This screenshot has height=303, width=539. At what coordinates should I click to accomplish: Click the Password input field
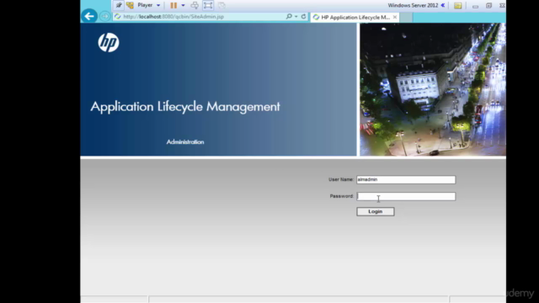(x=406, y=196)
